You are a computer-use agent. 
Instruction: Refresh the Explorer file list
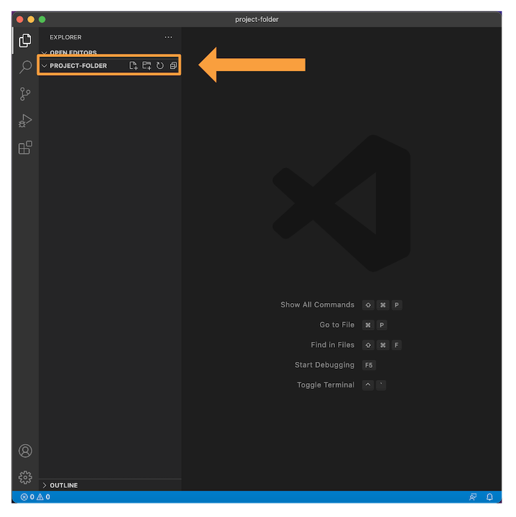(x=160, y=66)
